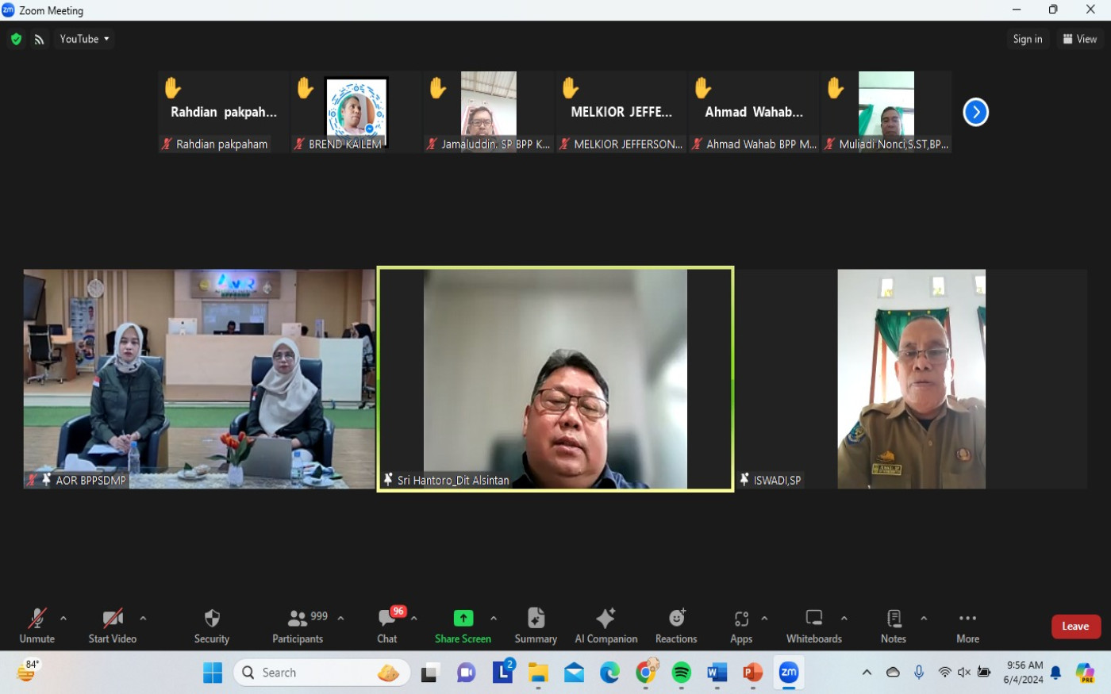The image size is (1111, 694).
Task: Start Video with the camera button
Action: coord(112,626)
